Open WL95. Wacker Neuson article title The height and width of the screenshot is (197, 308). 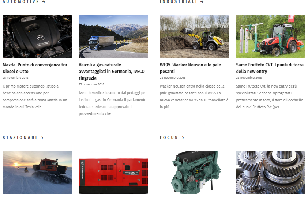point(190,68)
